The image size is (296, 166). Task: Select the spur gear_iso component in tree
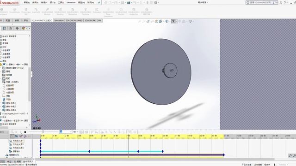15,113
